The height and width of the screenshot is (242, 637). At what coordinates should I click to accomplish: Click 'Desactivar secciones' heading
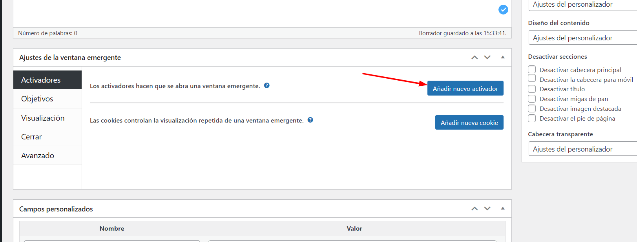557,57
